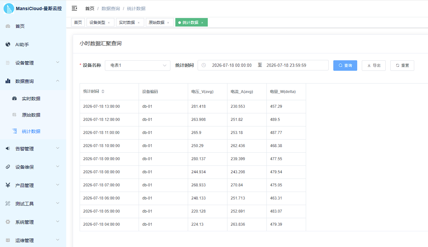This screenshot has width=428, height=247.
Task: Open the 设备名称 dropdown showing 电表1
Action: [138, 65]
